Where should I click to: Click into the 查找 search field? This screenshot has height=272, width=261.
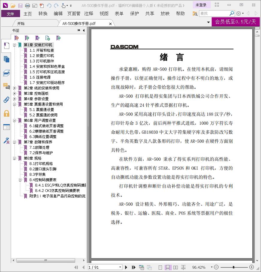point(214,13)
